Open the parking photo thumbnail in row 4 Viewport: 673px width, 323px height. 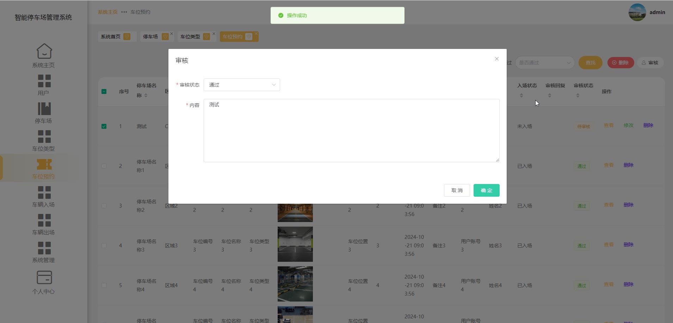295,244
